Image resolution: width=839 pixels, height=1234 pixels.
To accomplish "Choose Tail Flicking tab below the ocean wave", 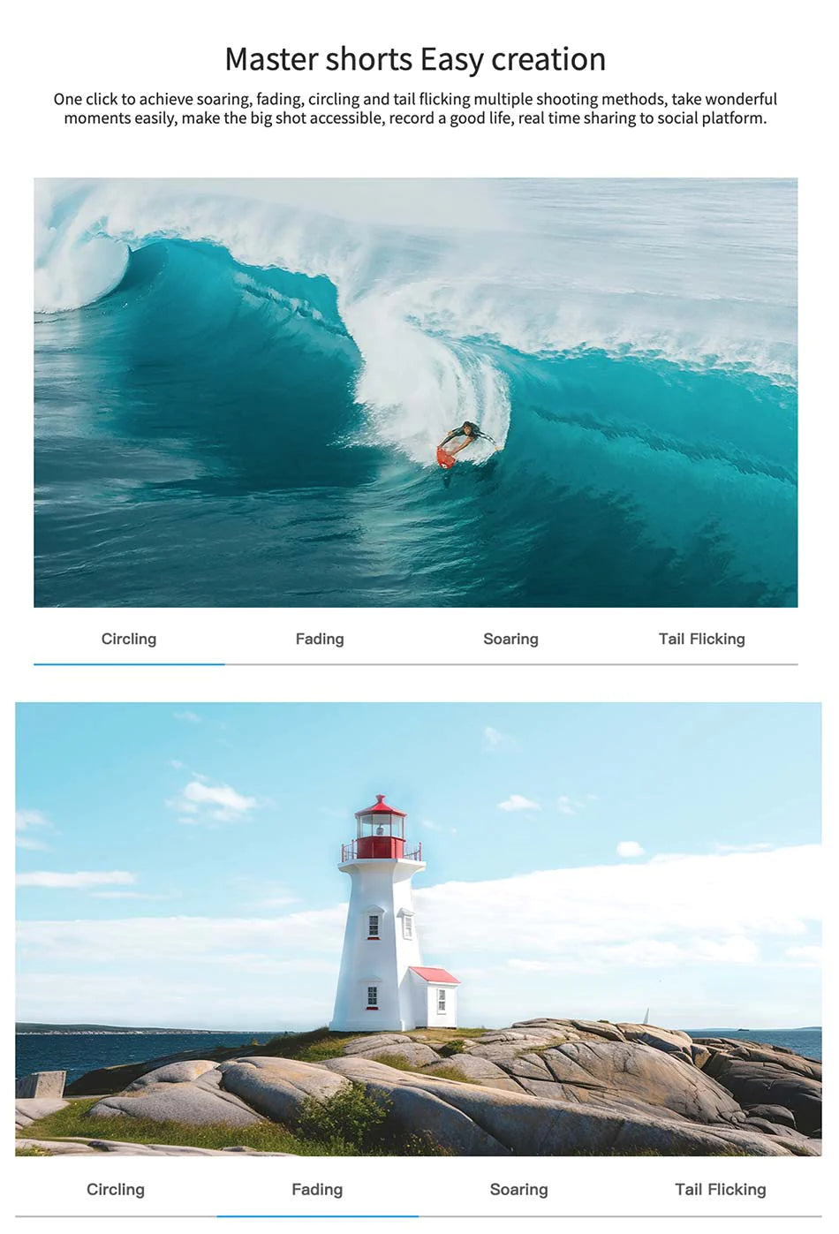I will click(702, 639).
